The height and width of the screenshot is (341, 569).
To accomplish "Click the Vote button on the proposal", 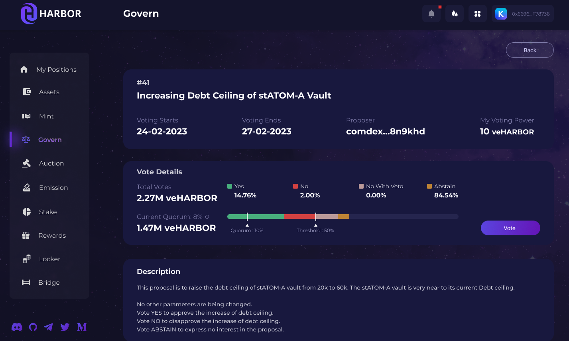I will point(510,228).
